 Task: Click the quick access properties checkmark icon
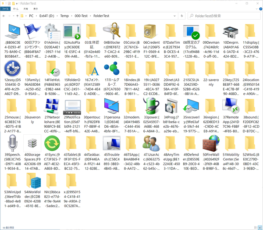click(x=9, y=3)
